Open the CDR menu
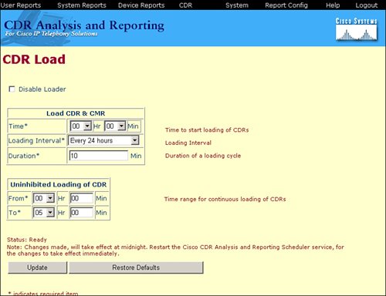The image size is (386, 296). (185, 5)
